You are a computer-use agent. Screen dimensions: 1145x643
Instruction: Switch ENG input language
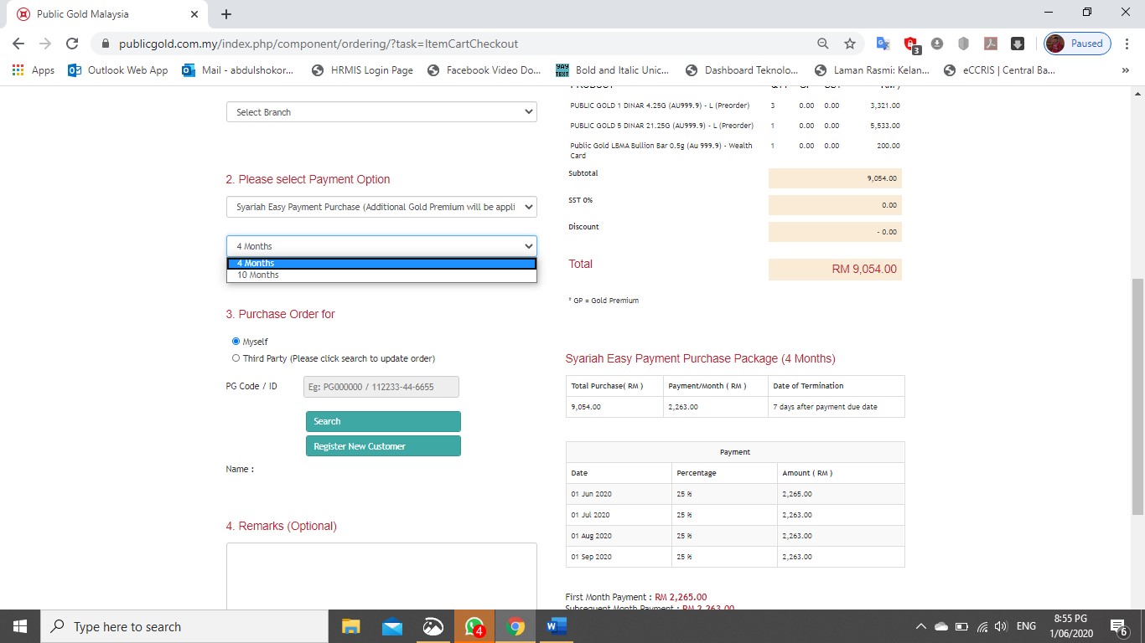tap(1026, 626)
